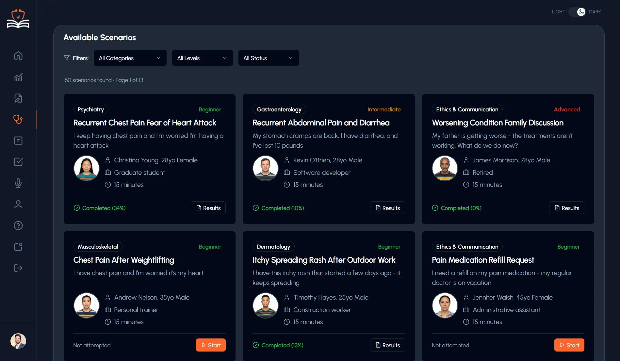Expand the All Categories dropdown
Viewport: 620px width, 361px height.
coord(130,58)
